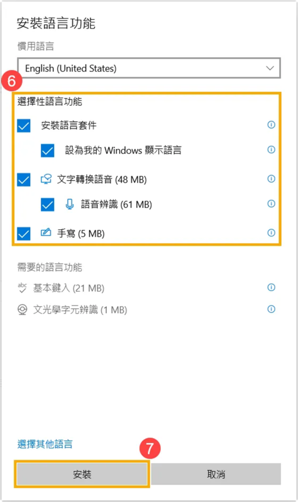Click info icon beside 語音辨識

point(271,204)
